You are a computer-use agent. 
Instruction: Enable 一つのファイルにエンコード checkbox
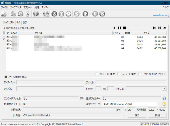(140, 74)
